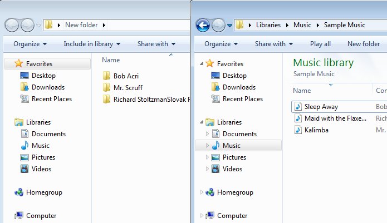Open the arrow after the New folder breadcrumb
This screenshot has width=387, height=223.
click(x=104, y=25)
